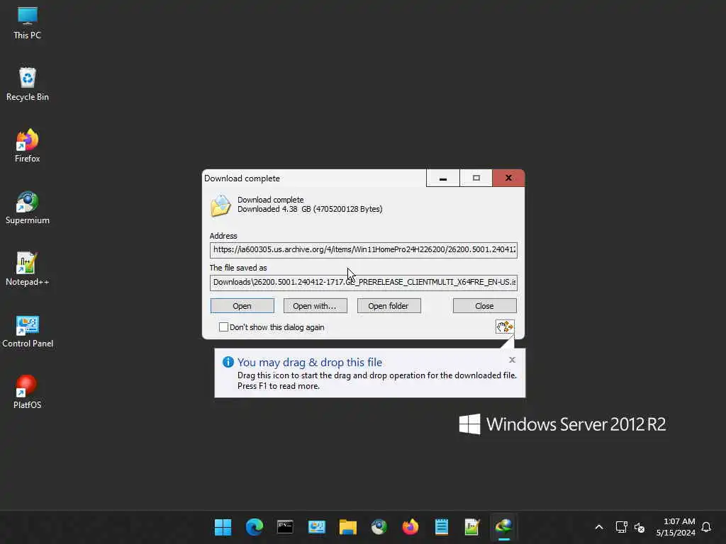
Task: Click the Close button in dialog
Action: (x=485, y=306)
